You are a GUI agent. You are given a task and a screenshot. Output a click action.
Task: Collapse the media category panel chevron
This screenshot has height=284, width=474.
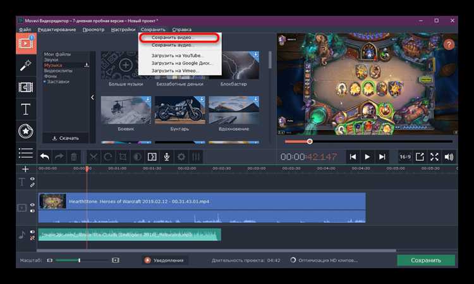[92, 97]
